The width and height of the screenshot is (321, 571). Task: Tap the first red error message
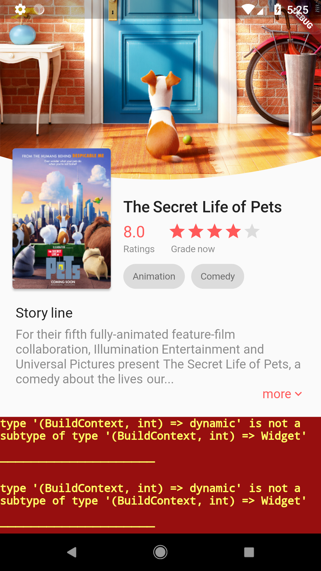153,430
